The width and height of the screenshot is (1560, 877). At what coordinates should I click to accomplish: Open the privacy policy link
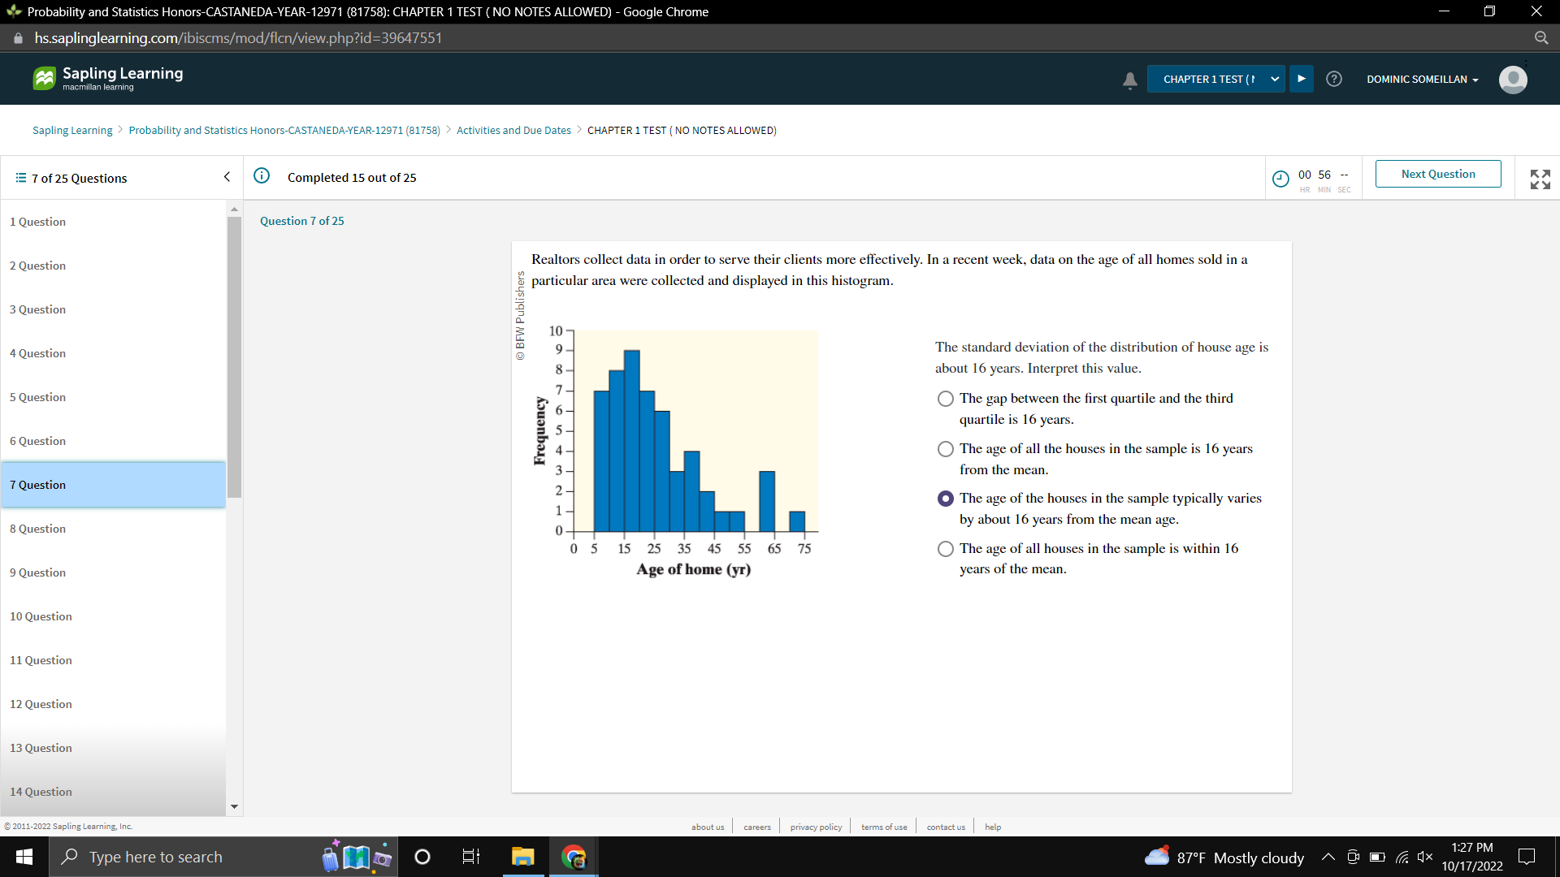[x=815, y=826]
